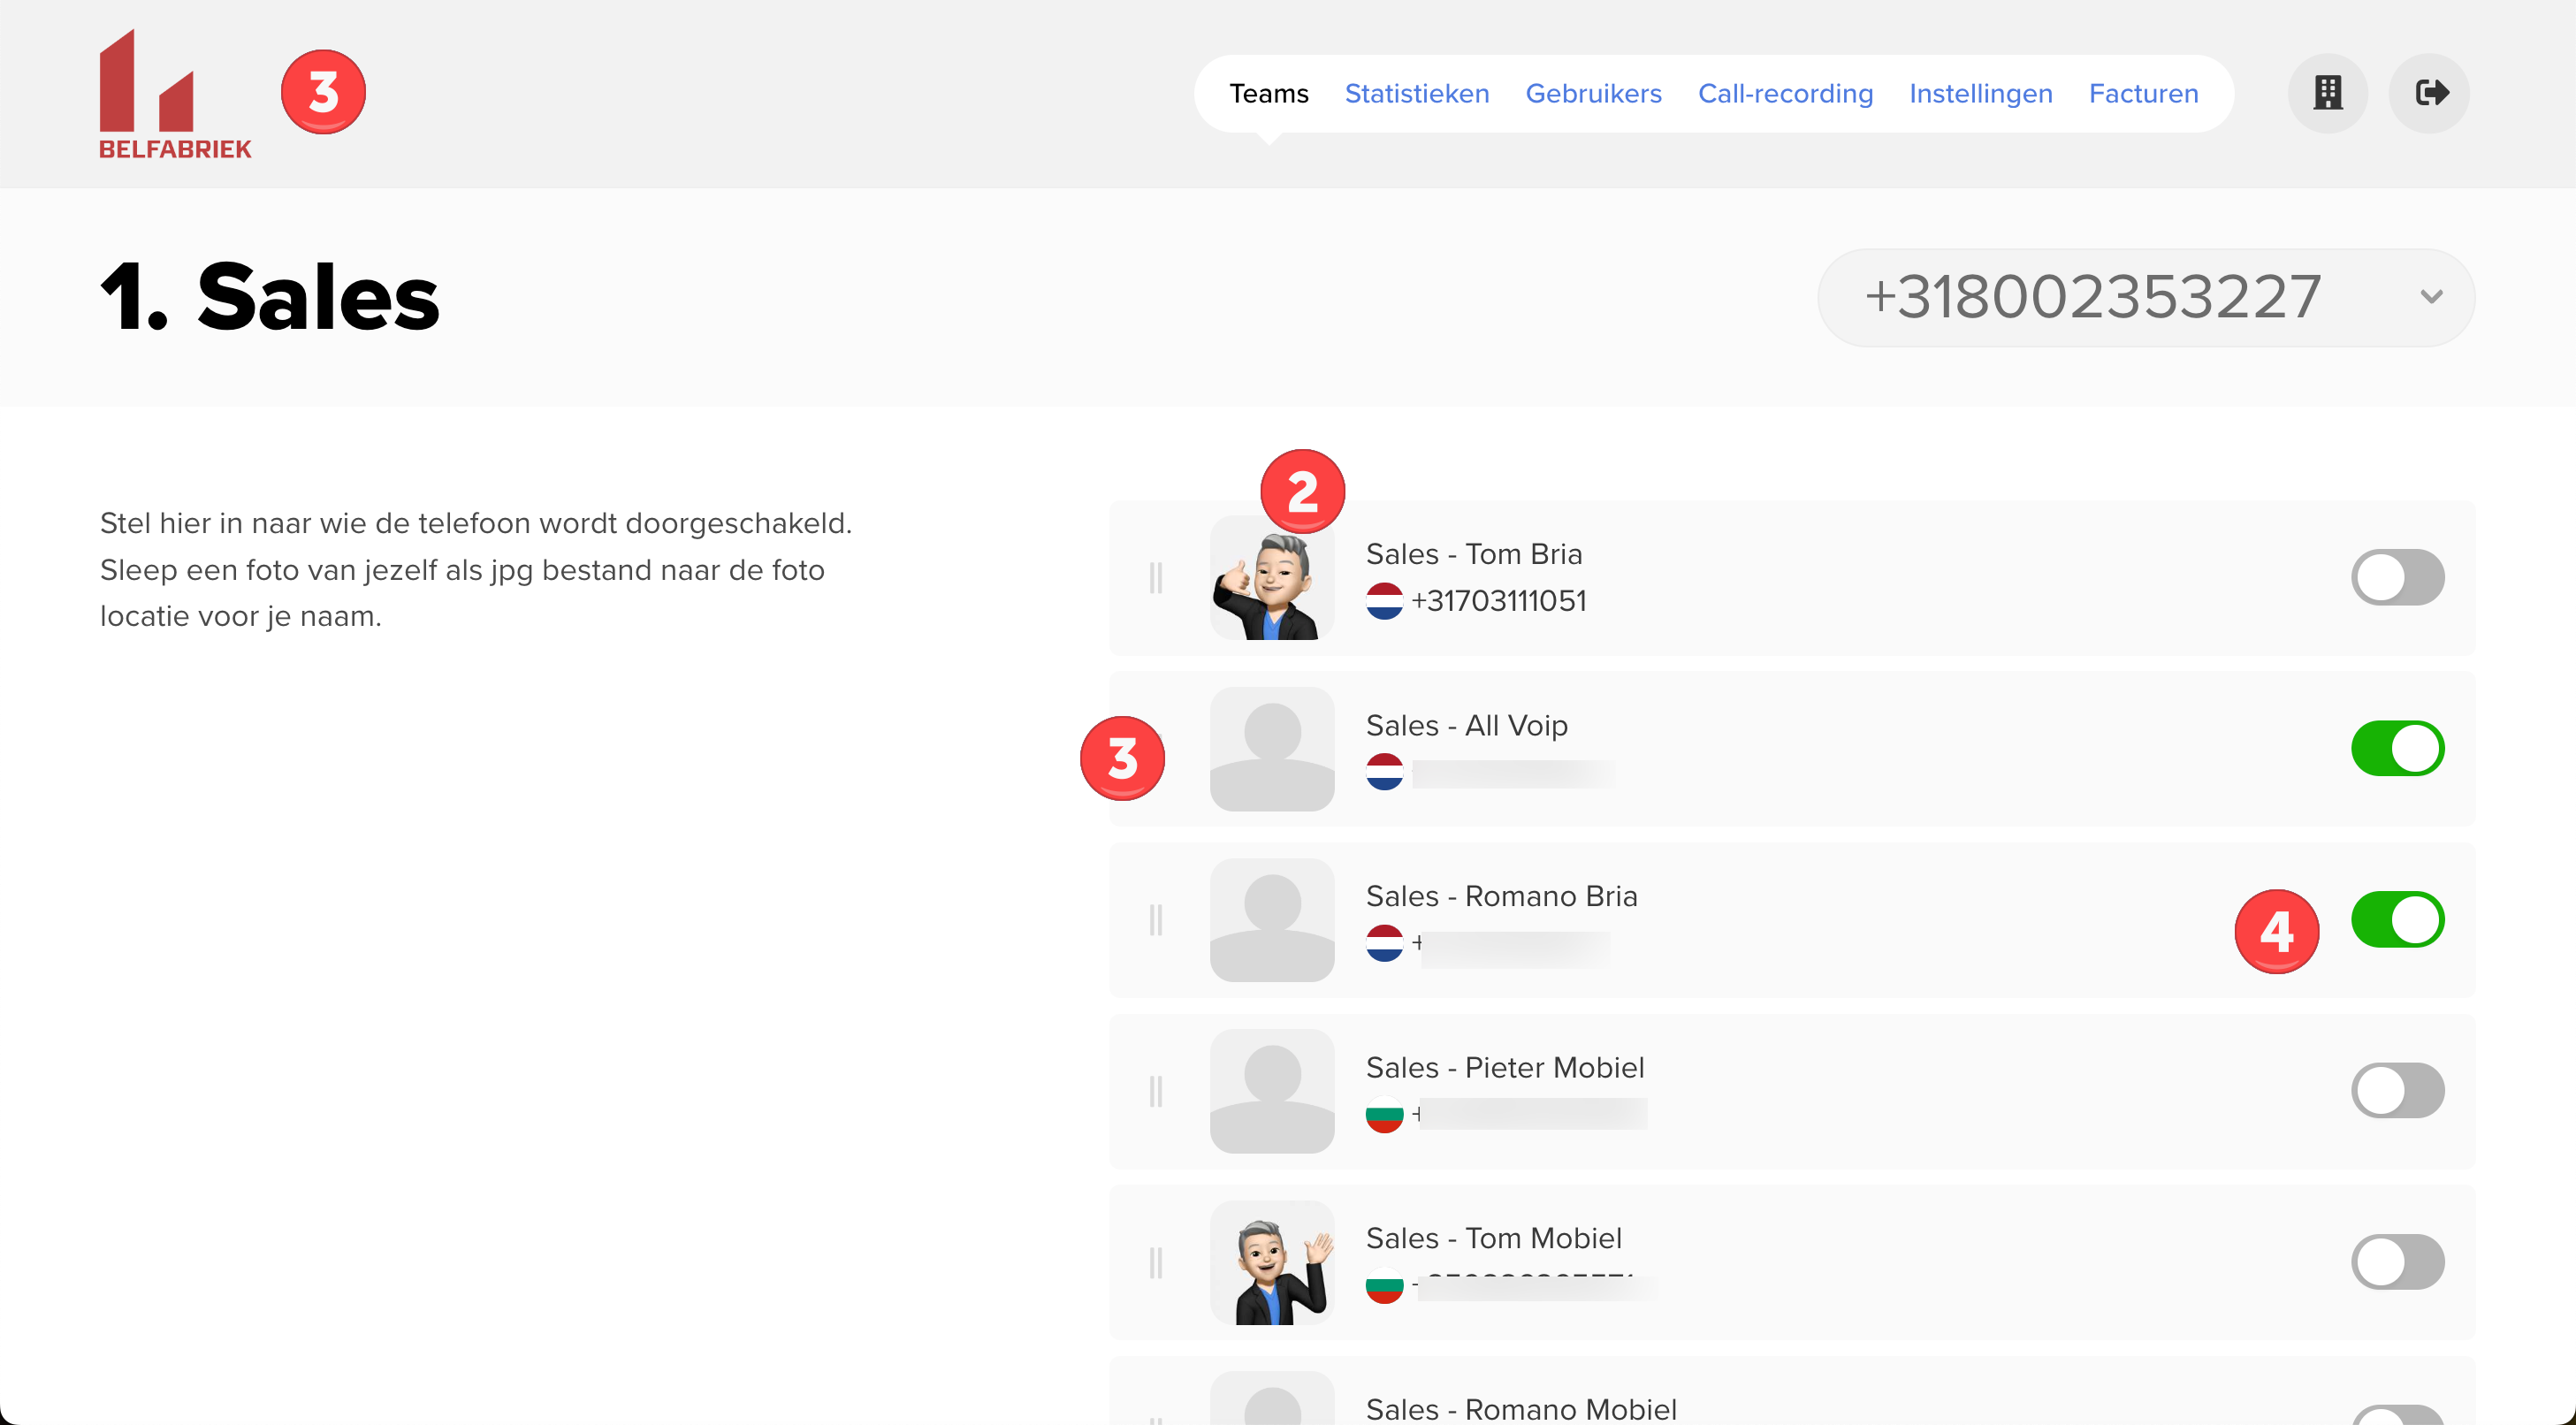The height and width of the screenshot is (1425, 2576).
Task: Switch to the Statistieken tab
Action: [1416, 93]
